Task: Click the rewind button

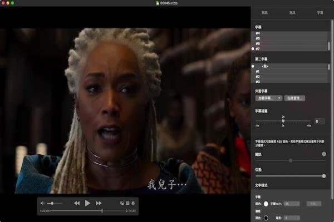Action: coord(77,203)
